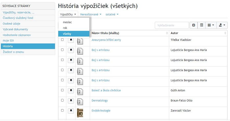Click the bookmark icon in the Endokrinologie row
The width and height of the screenshot is (230, 121).
click(71, 111)
